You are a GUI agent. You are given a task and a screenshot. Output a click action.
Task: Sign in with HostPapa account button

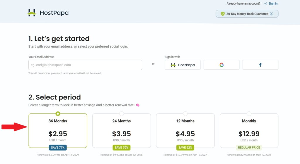183,65
